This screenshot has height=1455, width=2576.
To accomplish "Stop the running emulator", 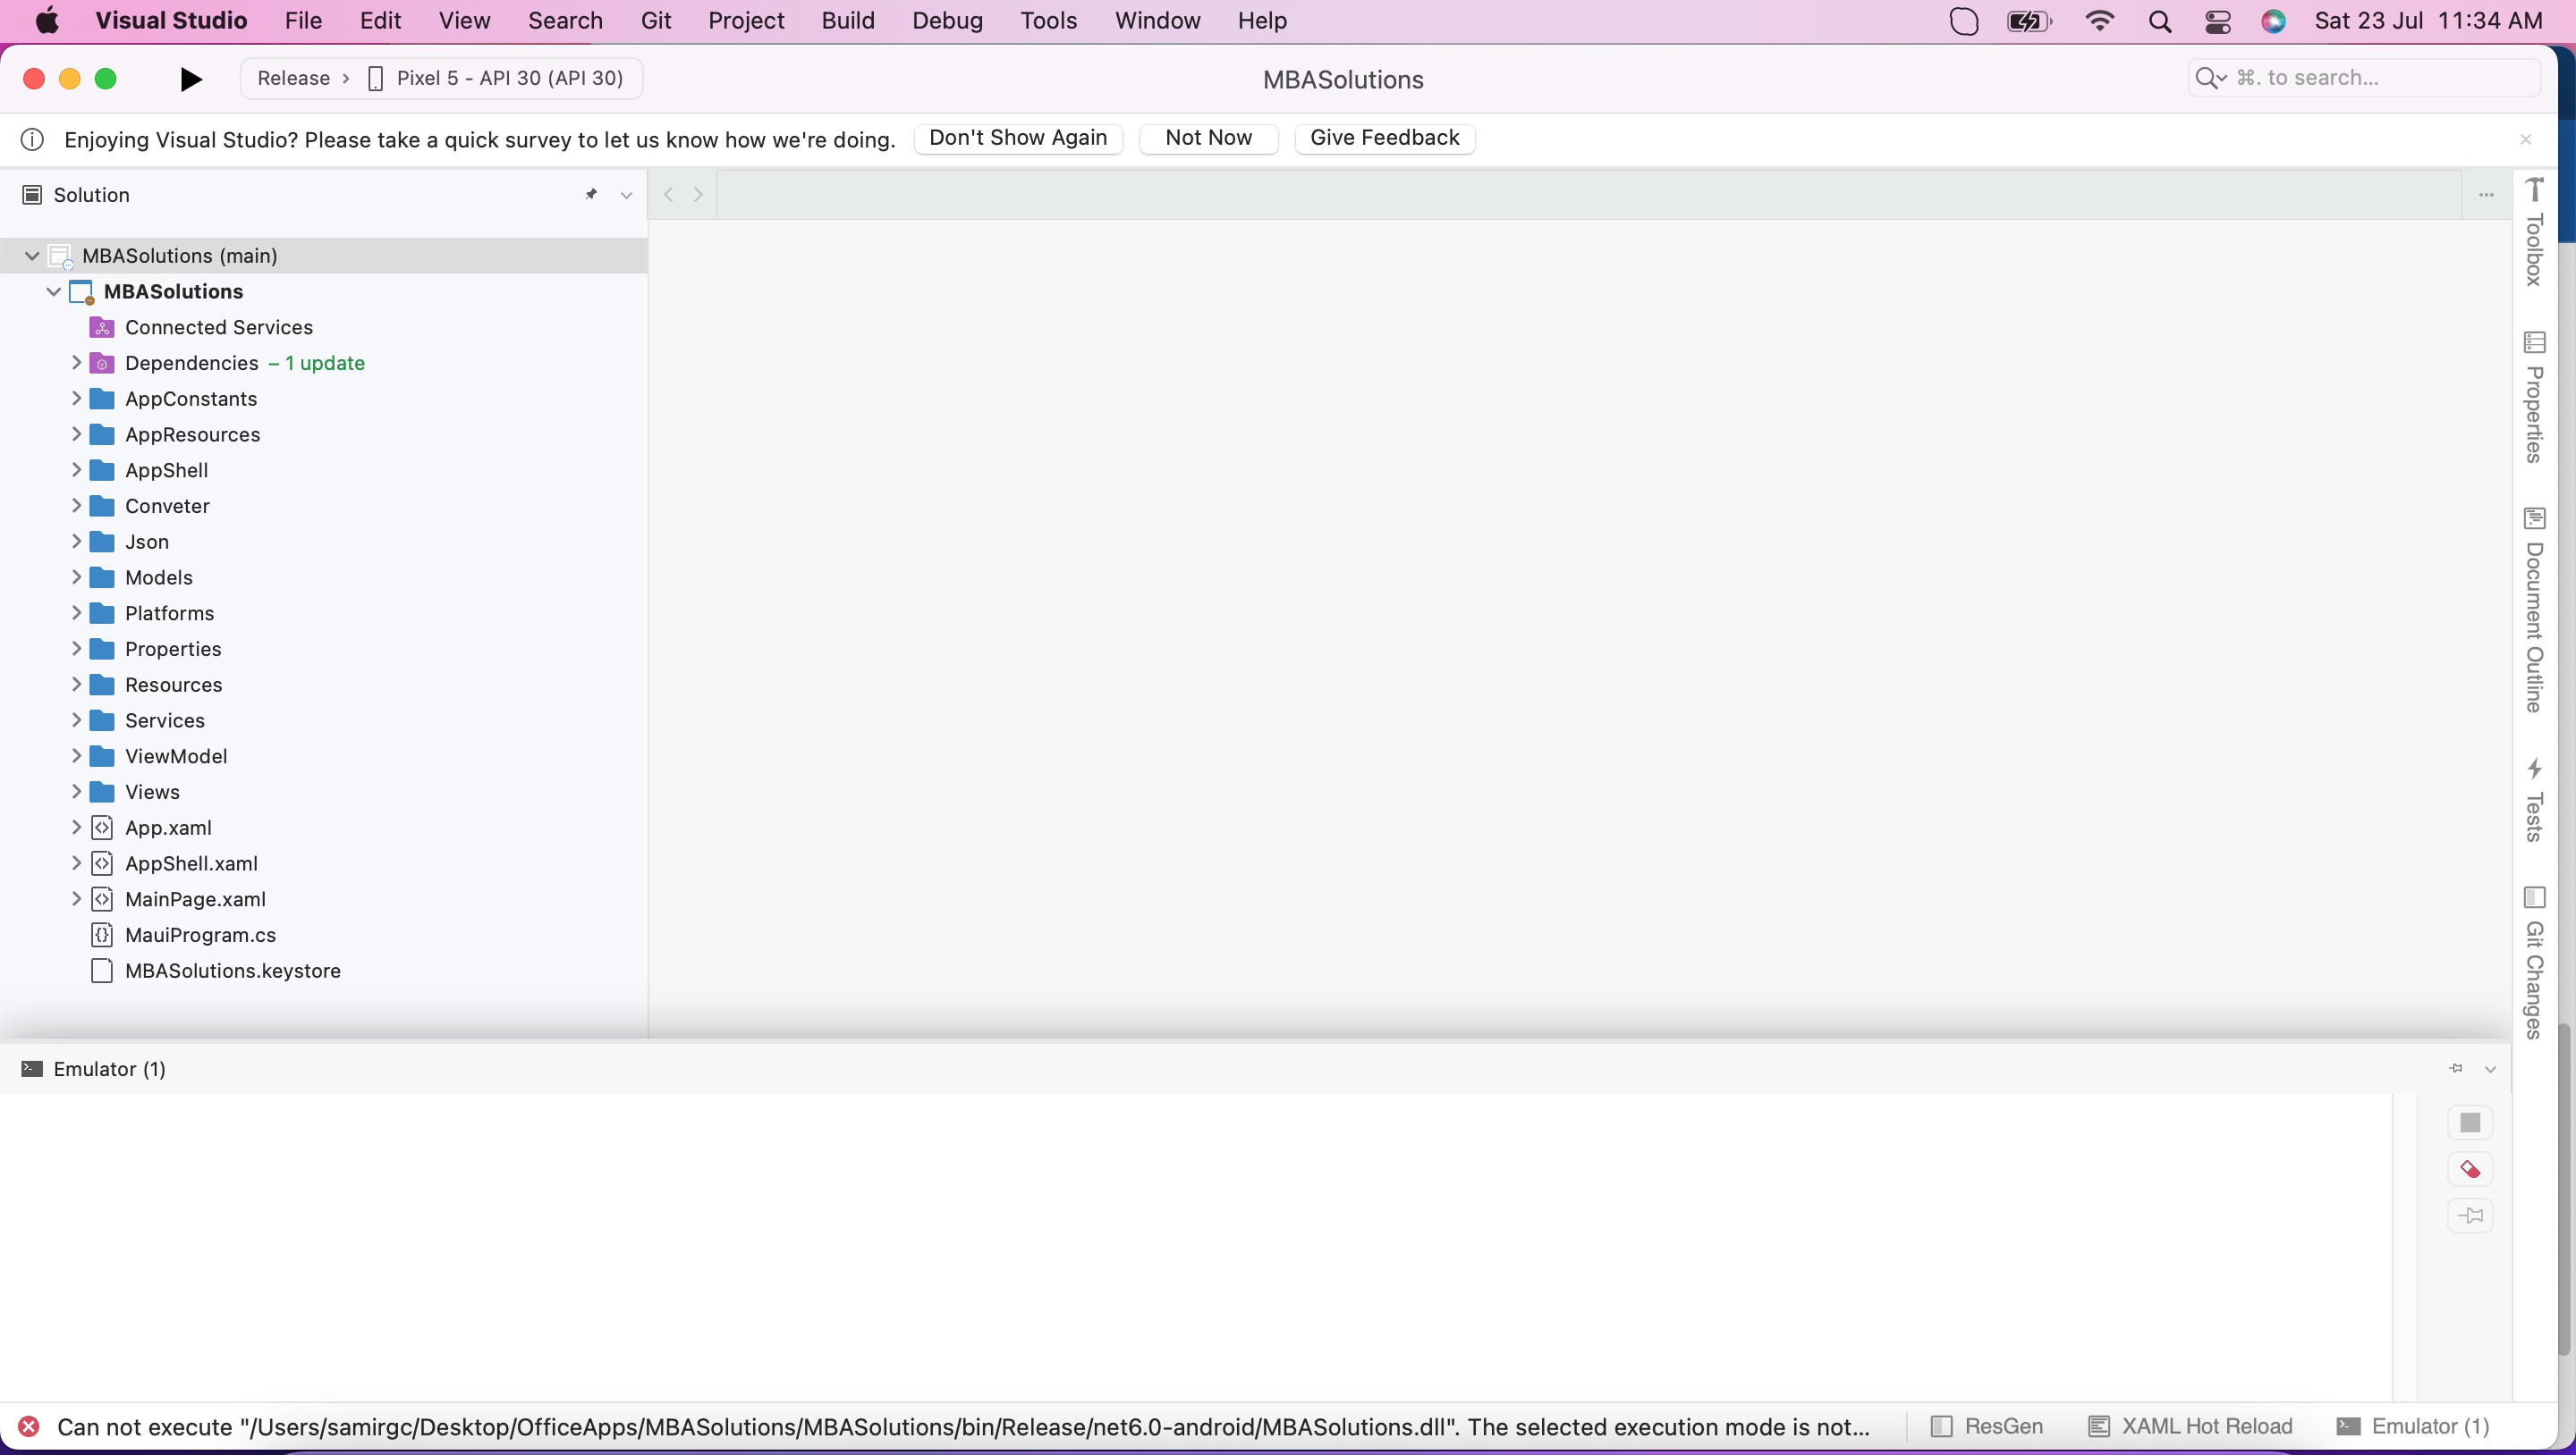I will 2470,1122.
